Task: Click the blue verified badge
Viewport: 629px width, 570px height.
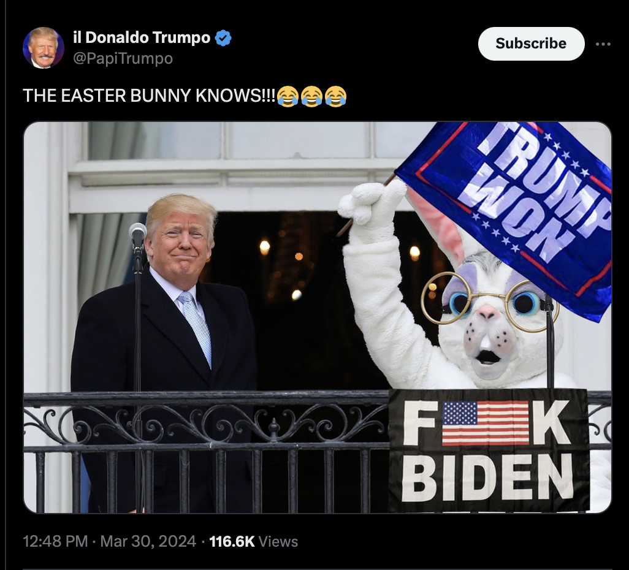Action: coord(223,38)
